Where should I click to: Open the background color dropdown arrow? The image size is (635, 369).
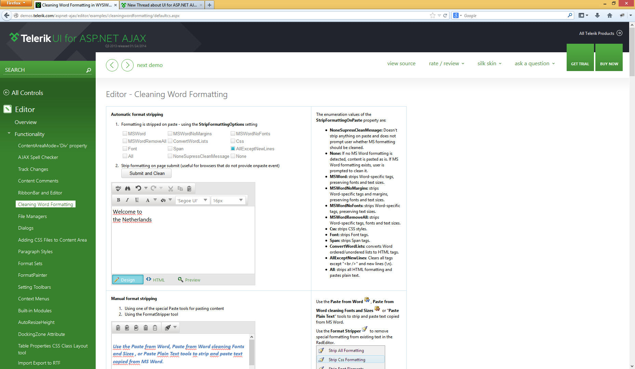(x=170, y=200)
